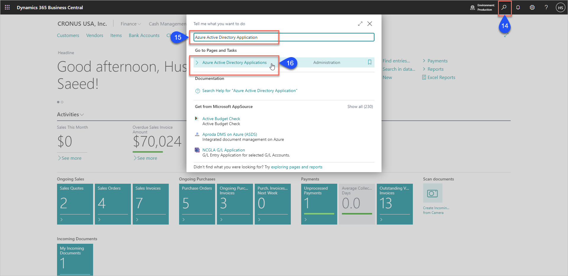Close the Tell Me dialog
The width and height of the screenshot is (568, 276).
369,24
